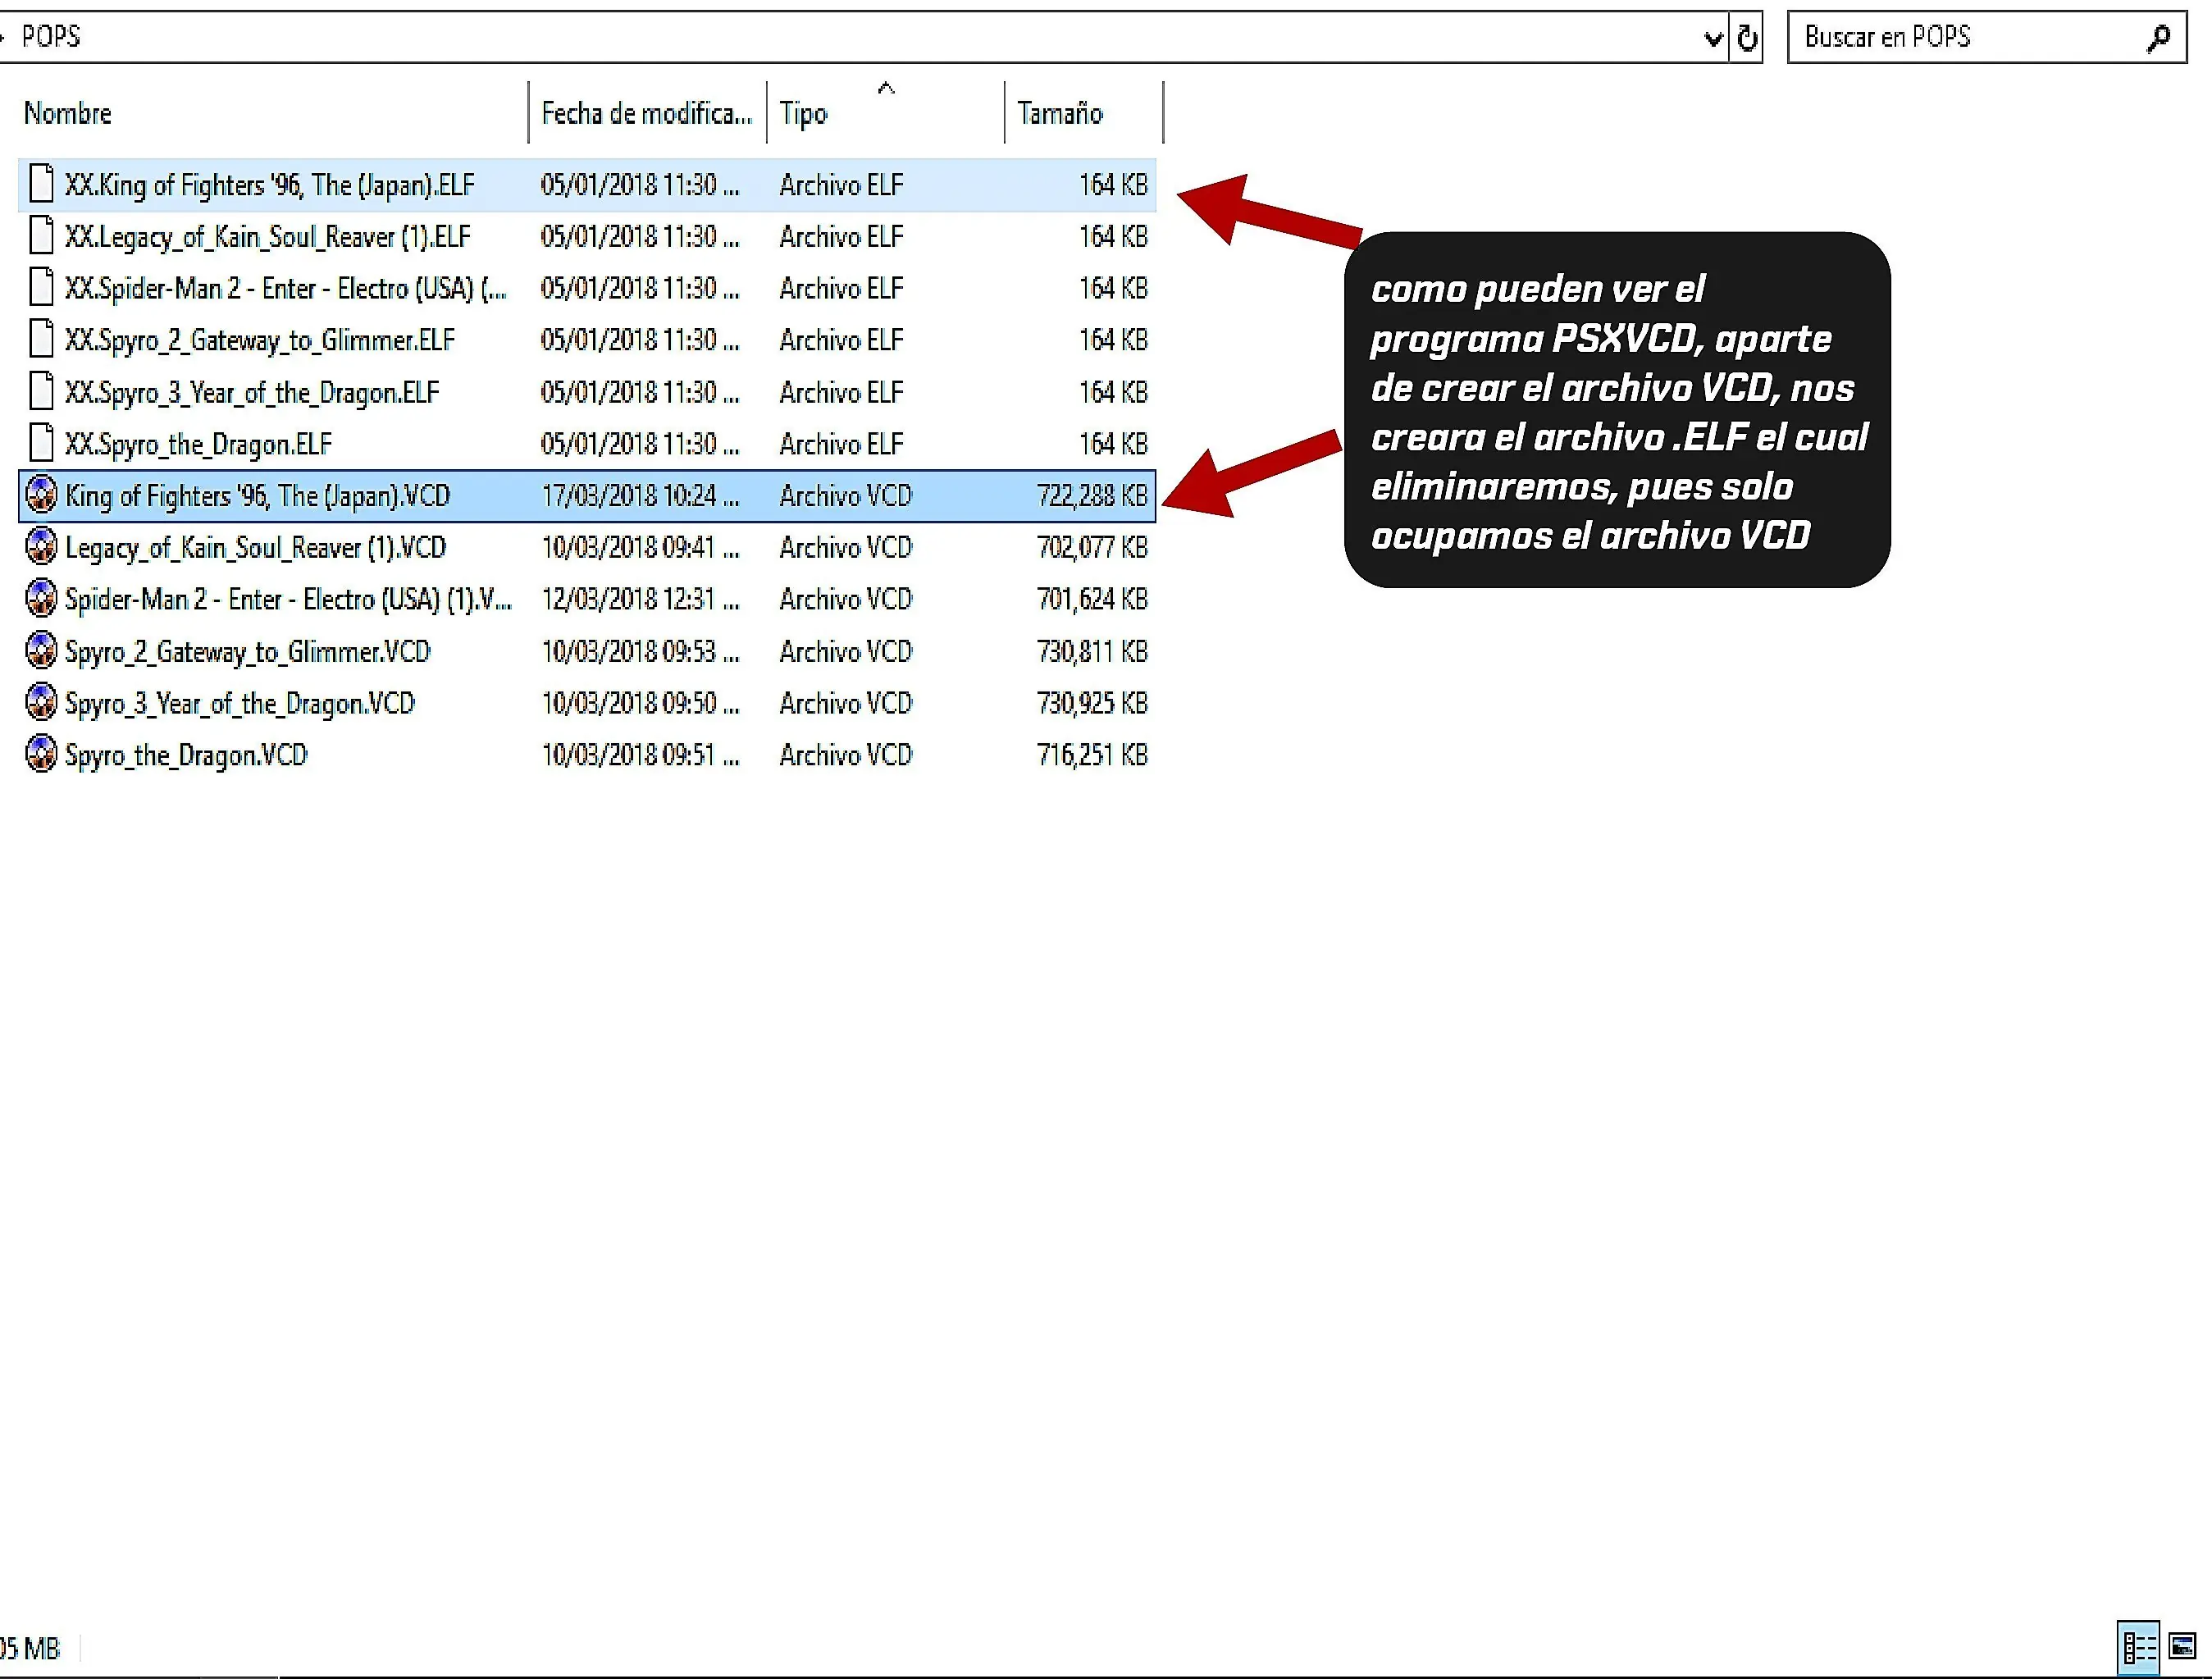Click the file icon of XX.Legacy_of_Kain_Soul_Reaver (1).ELF

[41, 236]
